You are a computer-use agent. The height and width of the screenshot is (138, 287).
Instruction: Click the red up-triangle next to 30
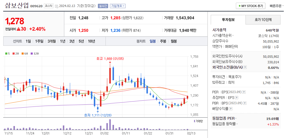pyautogui.click(x=18, y=29)
